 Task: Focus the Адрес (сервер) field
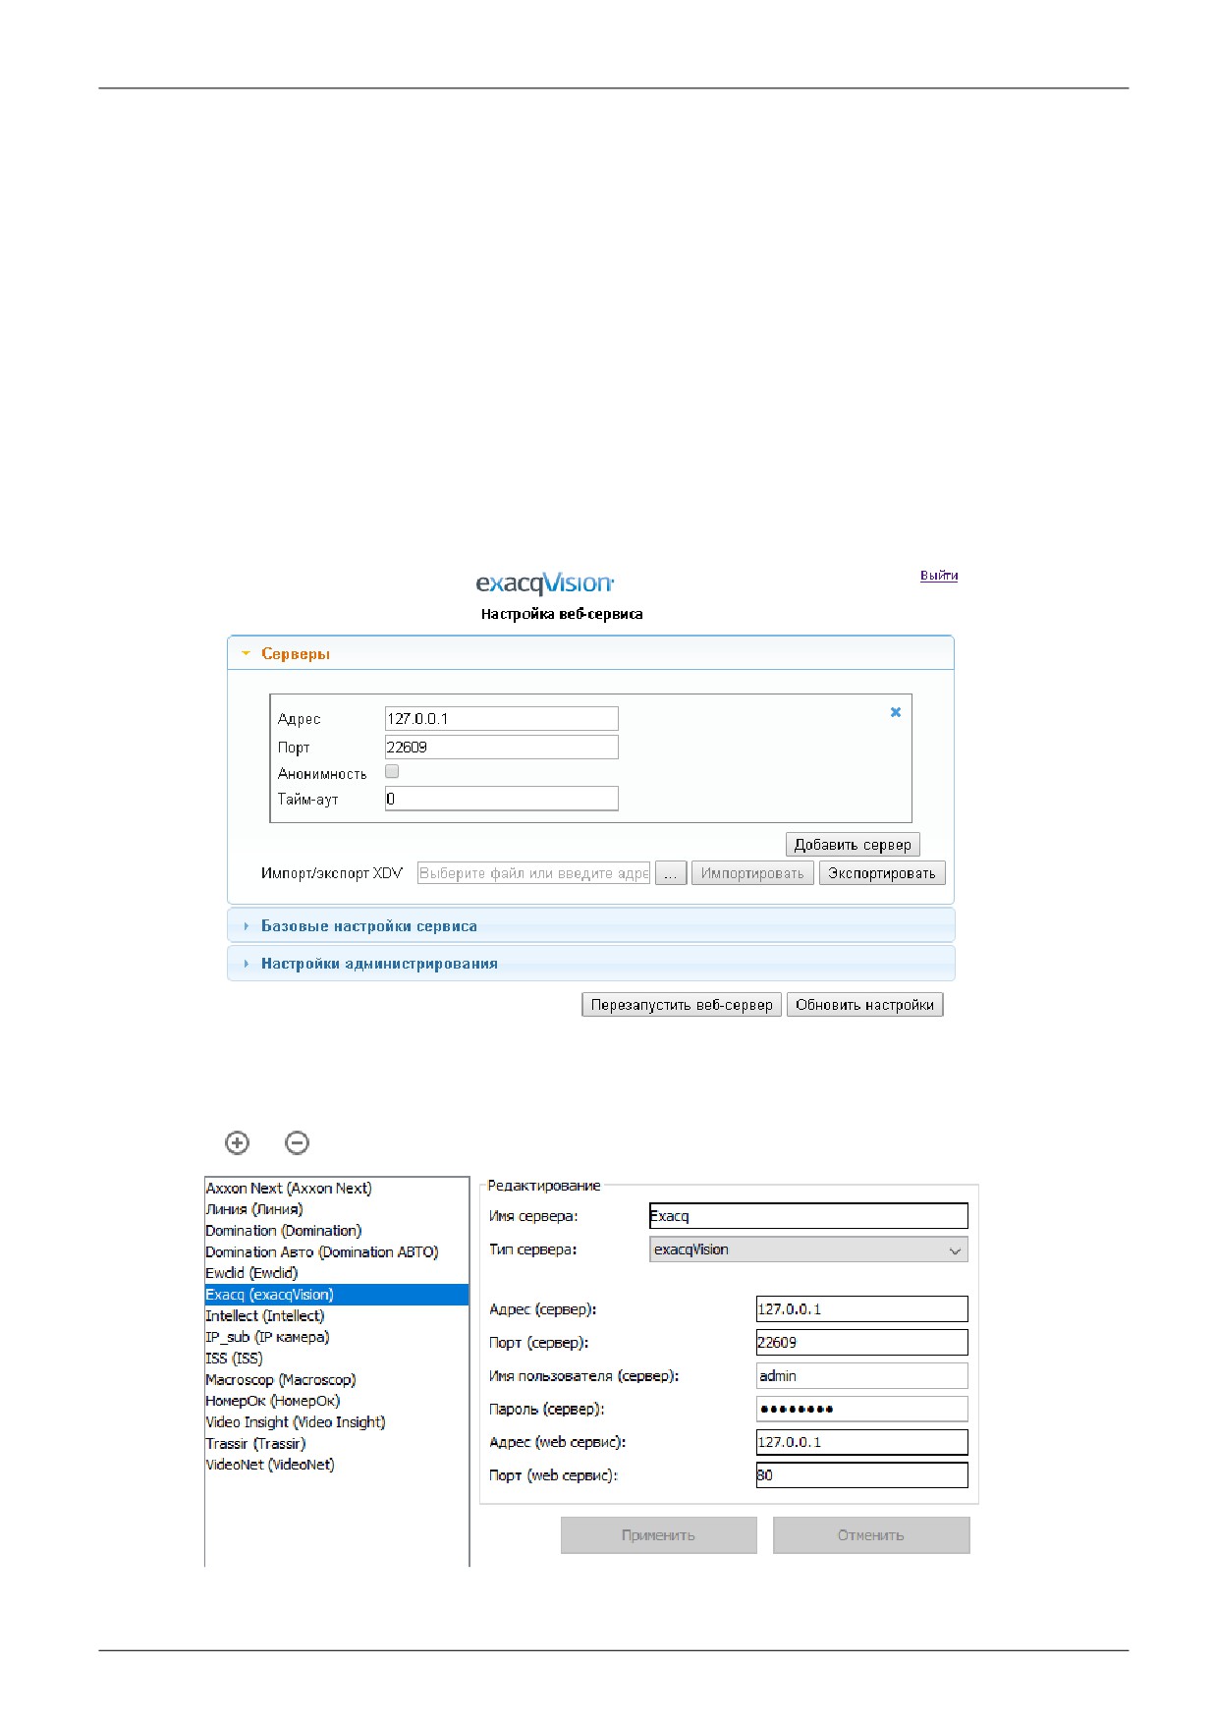click(x=862, y=1309)
